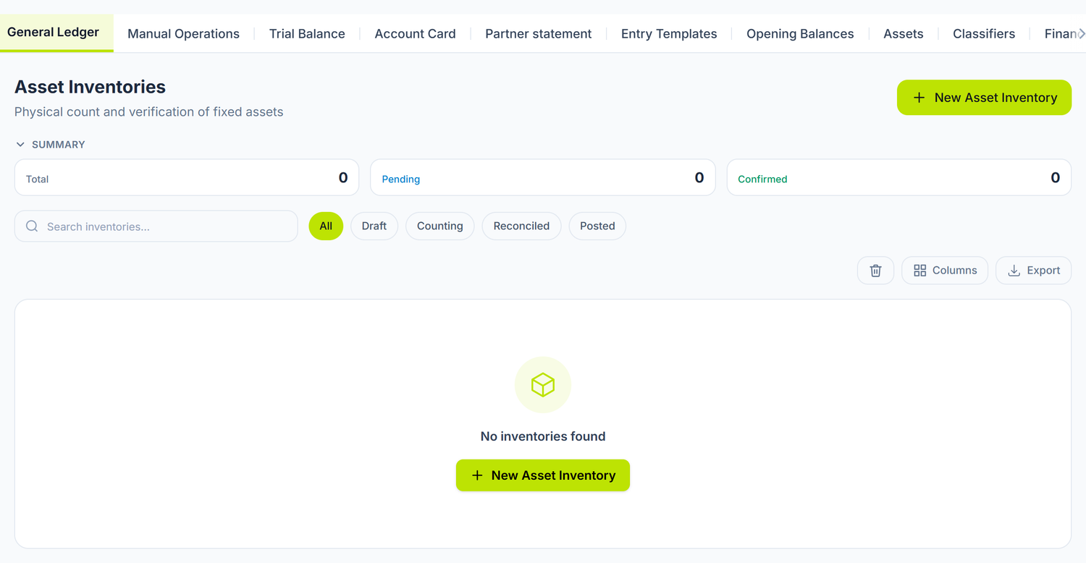Click New Asset Inventory in empty state
The height and width of the screenshot is (563, 1086).
coord(543,475)
